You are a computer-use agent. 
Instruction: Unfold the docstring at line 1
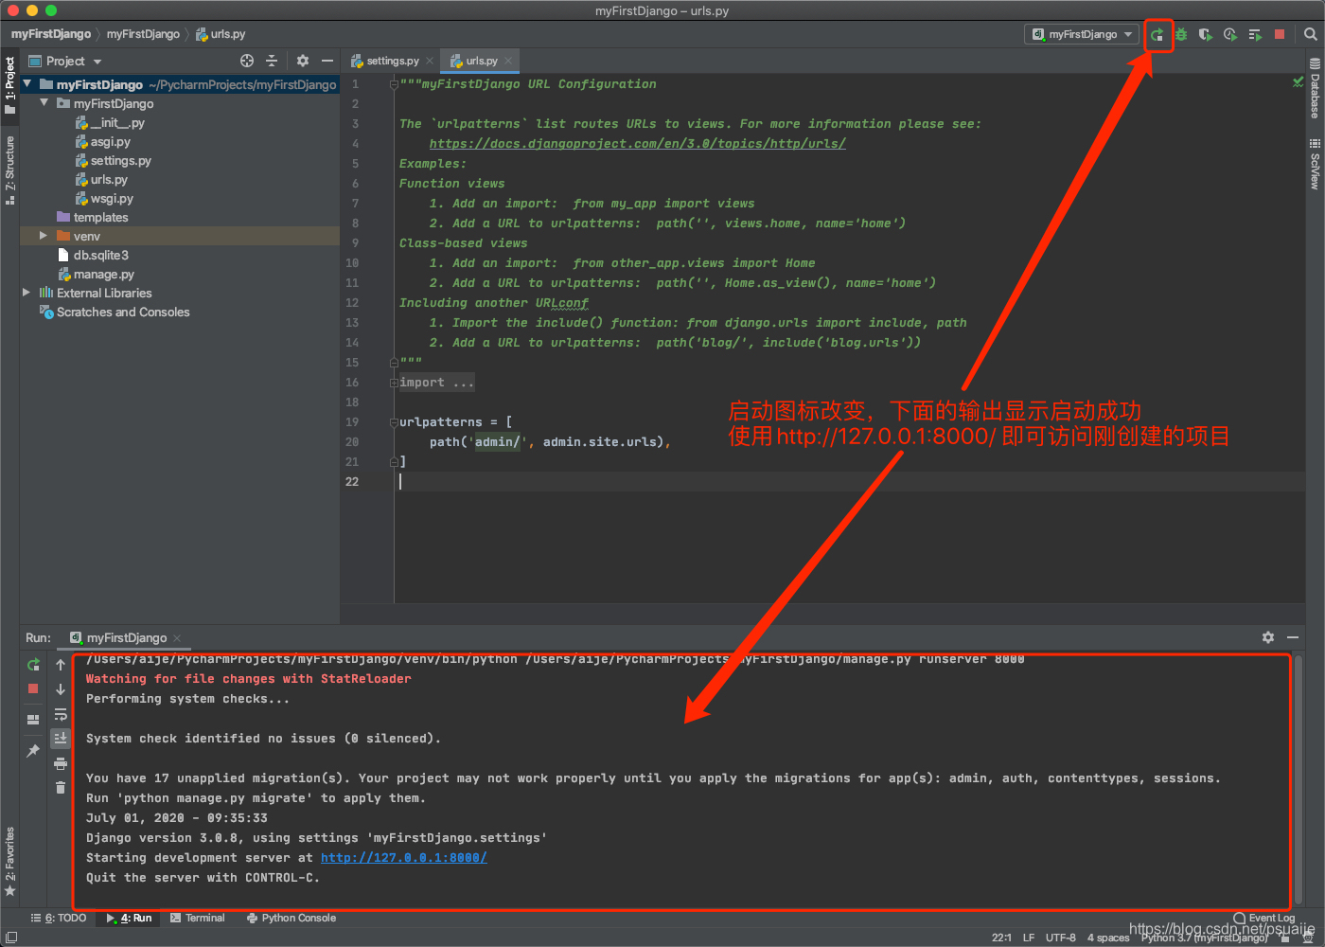[x=394, y=84]
